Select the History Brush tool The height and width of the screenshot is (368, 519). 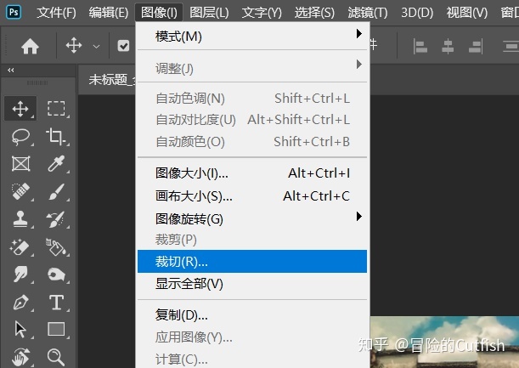coord(56,219)
